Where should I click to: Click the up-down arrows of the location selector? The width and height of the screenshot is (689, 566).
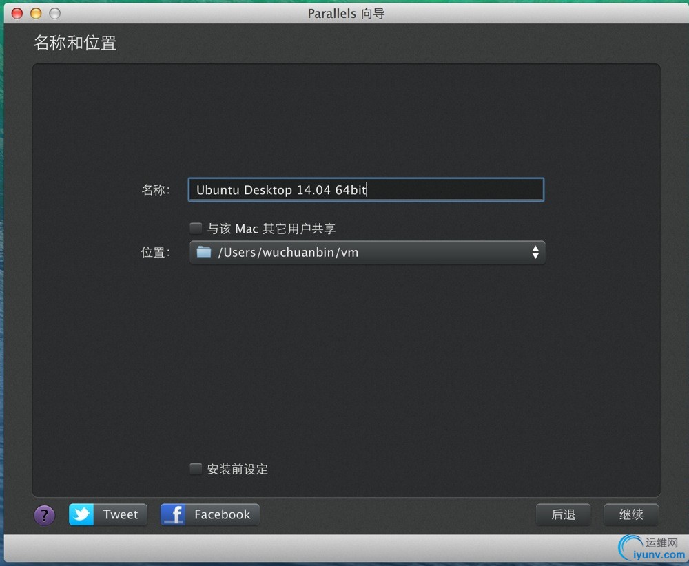(x=535, y=252)
